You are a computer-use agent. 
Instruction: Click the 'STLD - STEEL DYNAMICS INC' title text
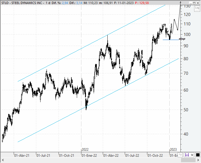pyautogui.click(x=22, y=3)
